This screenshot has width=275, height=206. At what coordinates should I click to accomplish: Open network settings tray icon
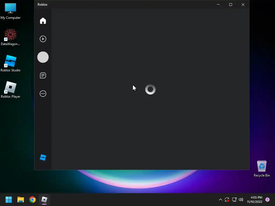[234, 200]
